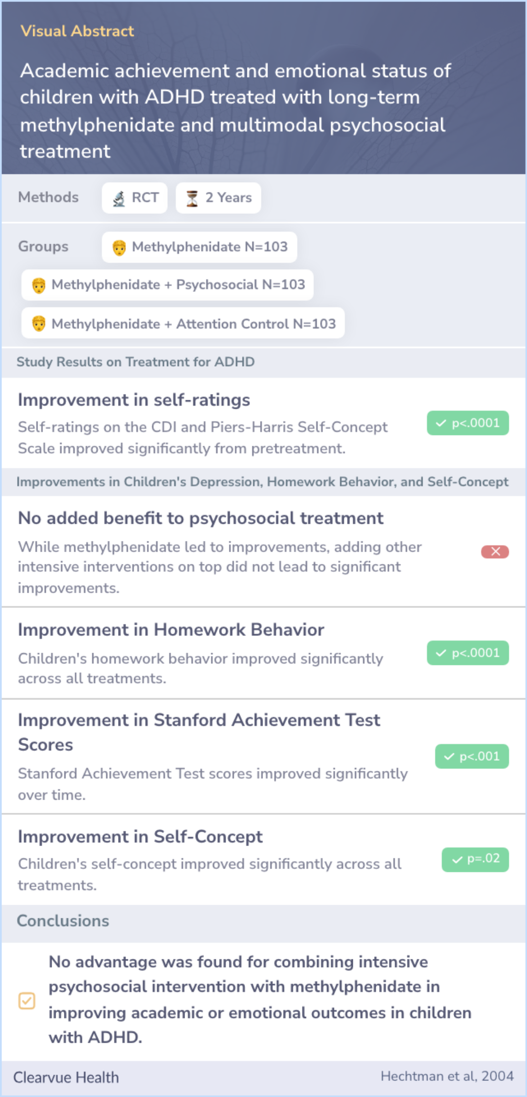The width and height of the screenshot is (527, 1097).
Task: Click the face icon beside Methylphenidate + Psychosocial
Action: click(x=39, y=285)
